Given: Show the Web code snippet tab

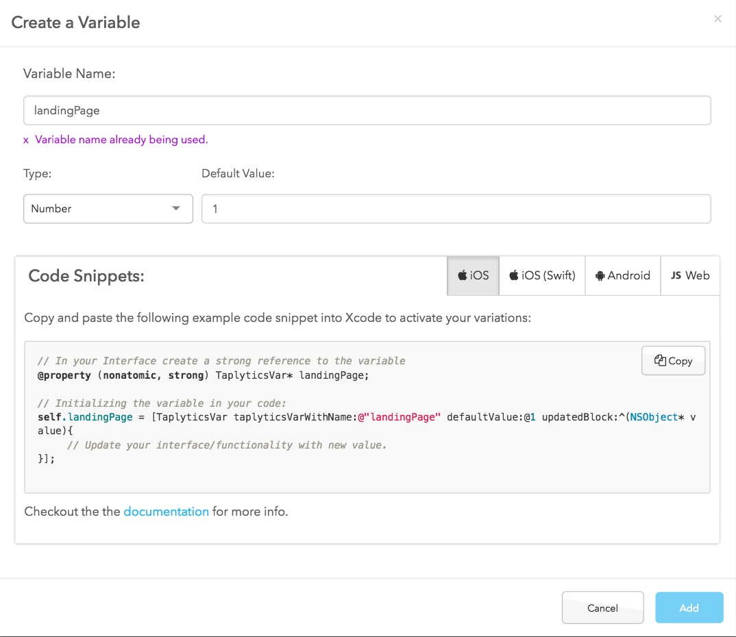Looking at the screenshot, I should coord(690,275).
